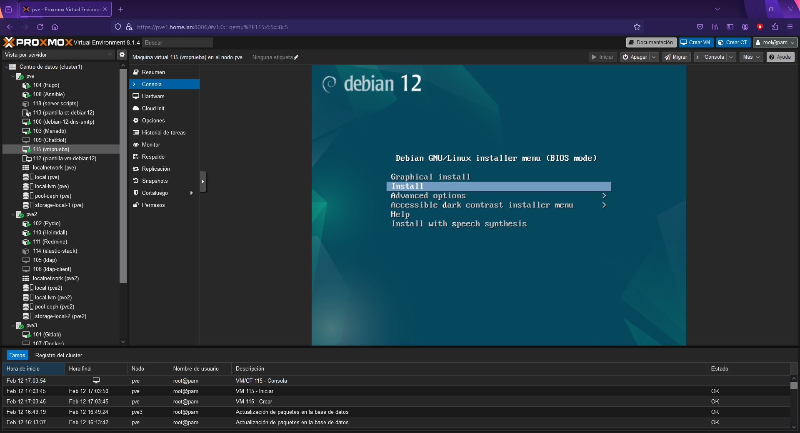Open the Resumen panel
Screen dimensions: 800x433
pos(165,72)
